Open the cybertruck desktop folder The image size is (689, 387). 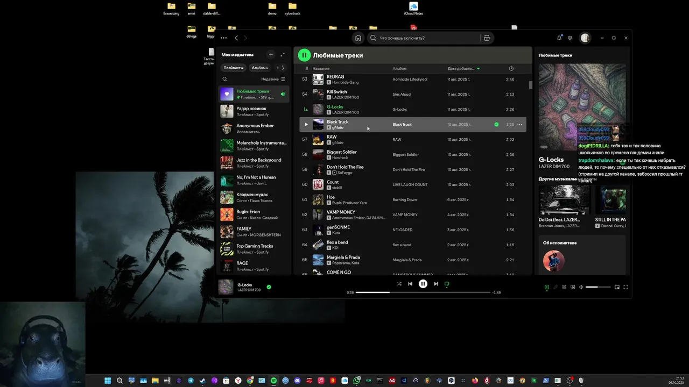292,9
